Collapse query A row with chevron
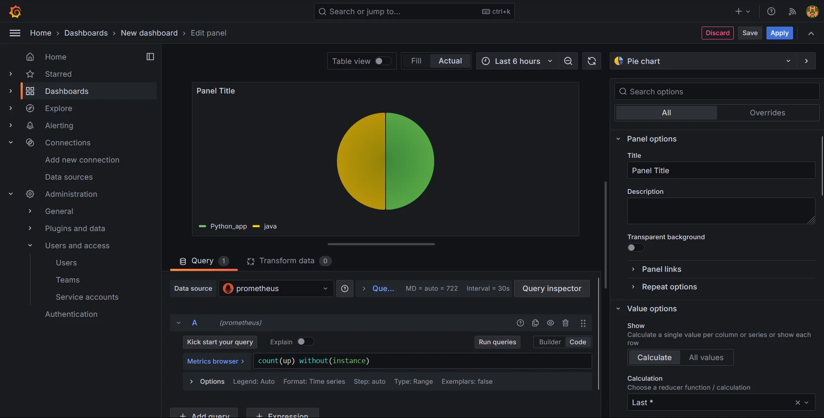The image size is (824, 418). 179,323
